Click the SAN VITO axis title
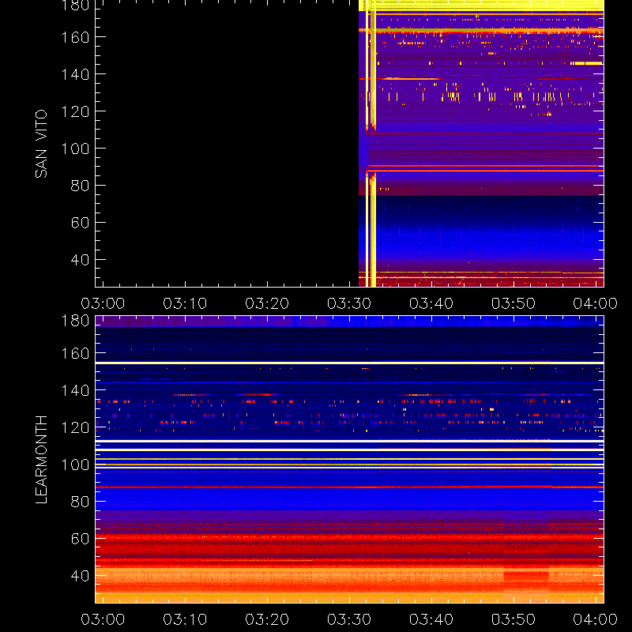 pyautogui.click(x=41, y=144)
